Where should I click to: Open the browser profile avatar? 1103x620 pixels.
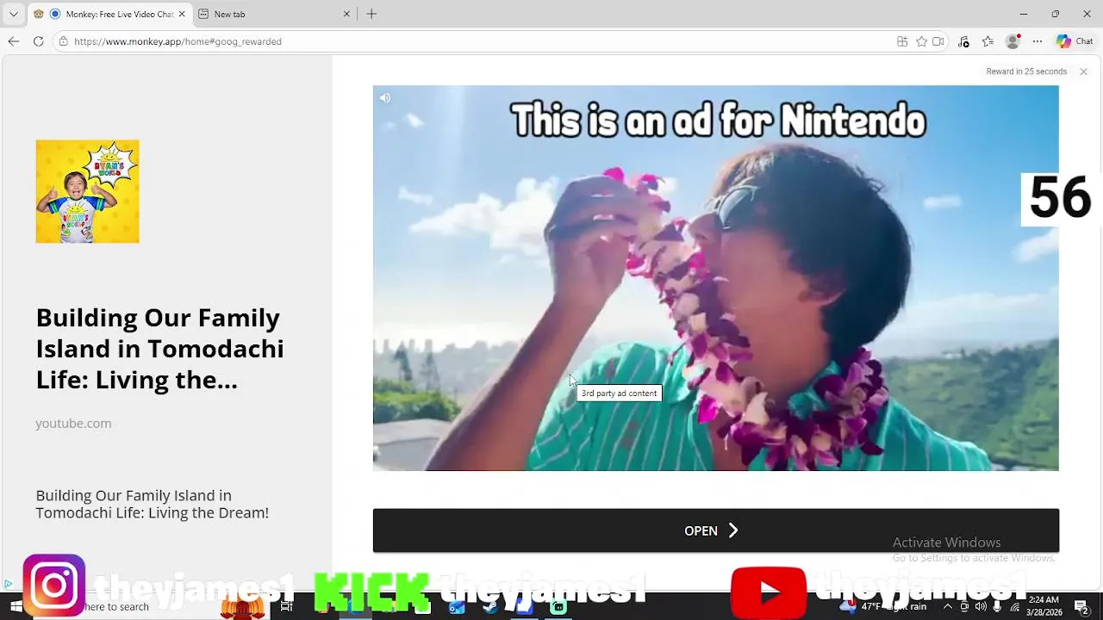[1013, 41]
